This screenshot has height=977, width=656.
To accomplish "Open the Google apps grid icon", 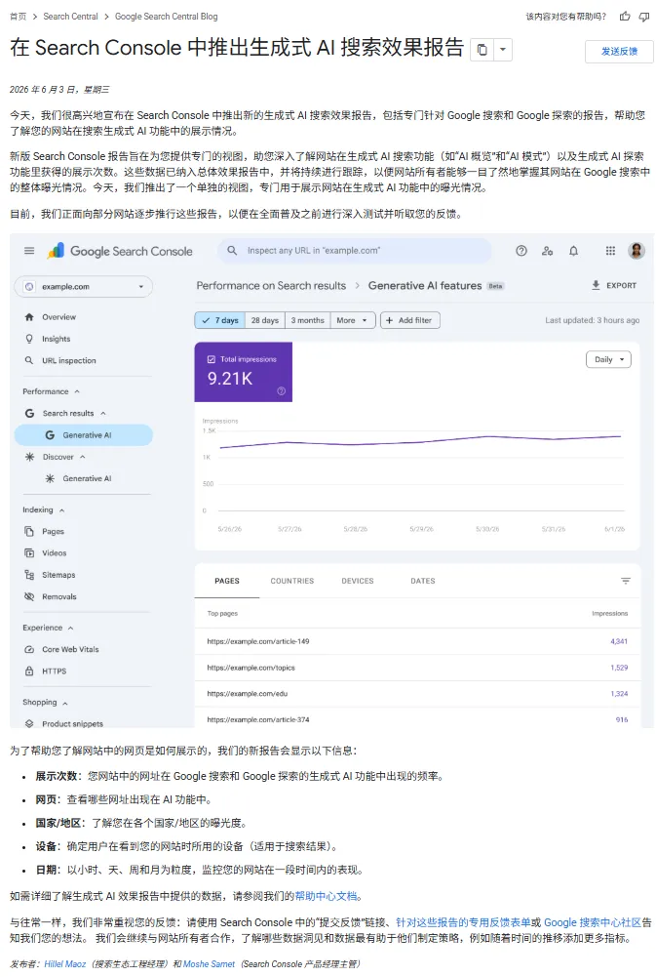I will (x=610, y=251).
